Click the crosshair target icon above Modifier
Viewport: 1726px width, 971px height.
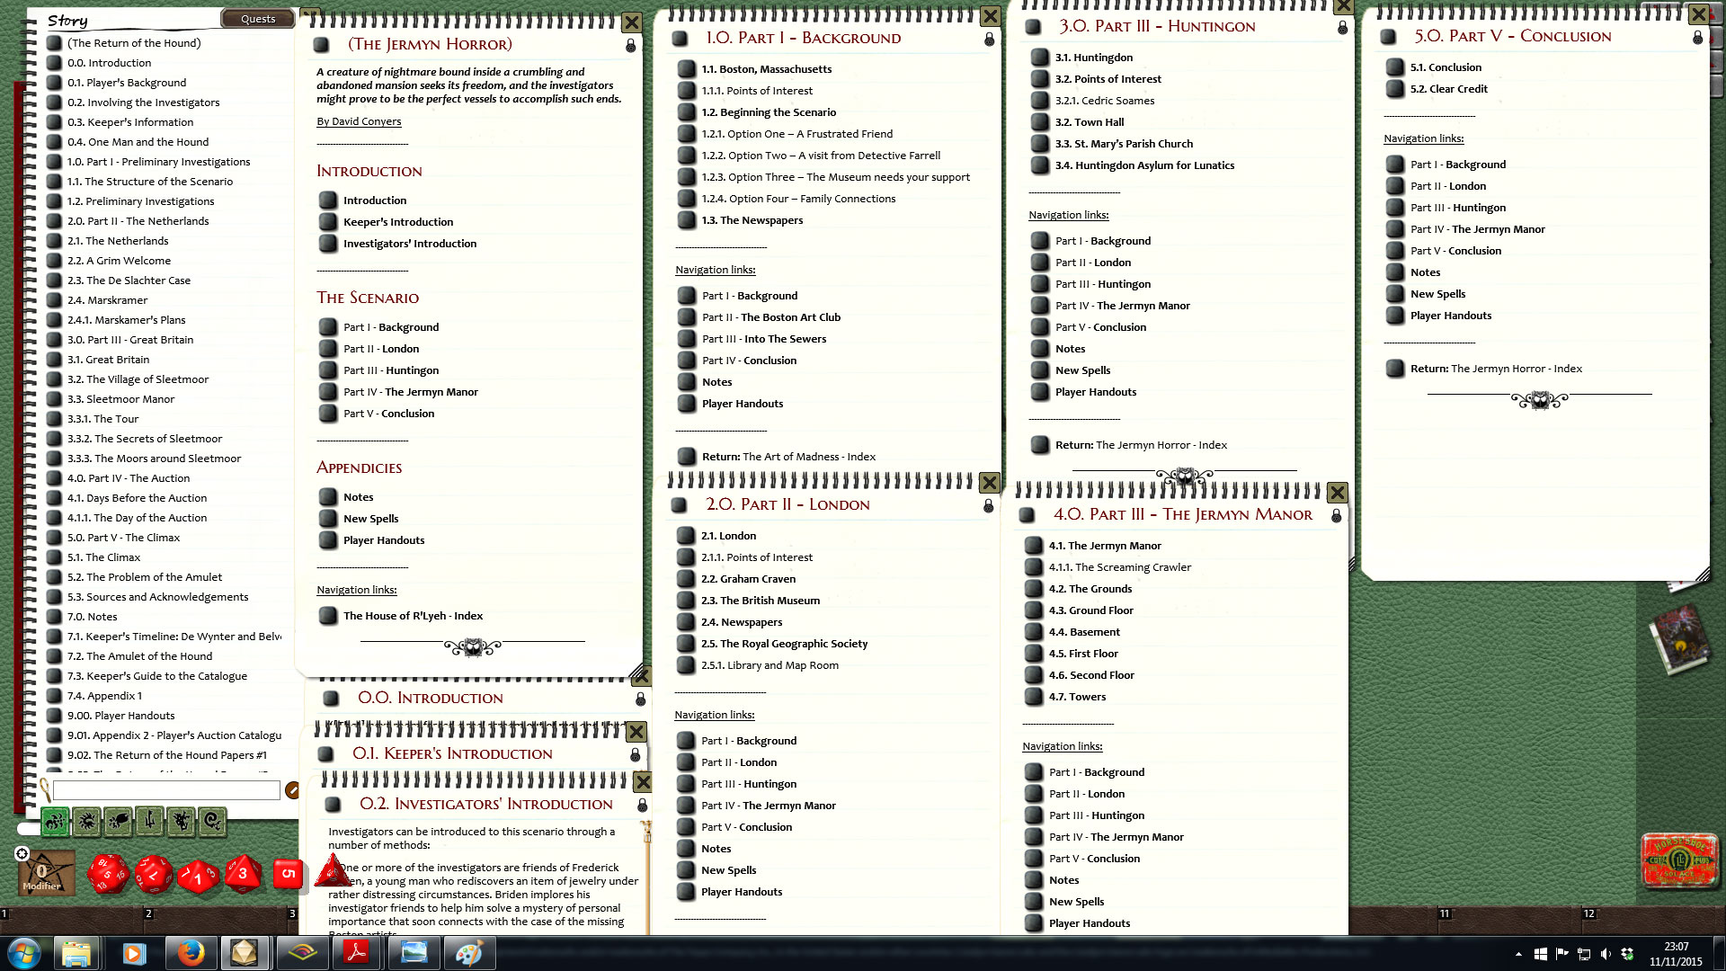coord(22,853)
